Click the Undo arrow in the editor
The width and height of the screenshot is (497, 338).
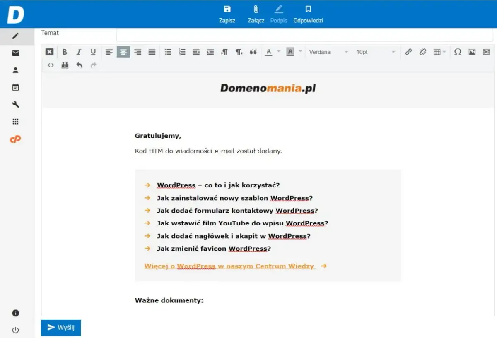[x=79, y=65]
